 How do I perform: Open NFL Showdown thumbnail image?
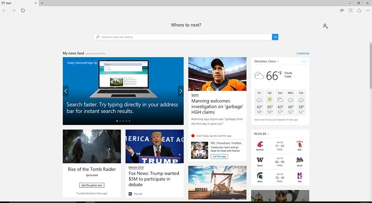point(200,150)
